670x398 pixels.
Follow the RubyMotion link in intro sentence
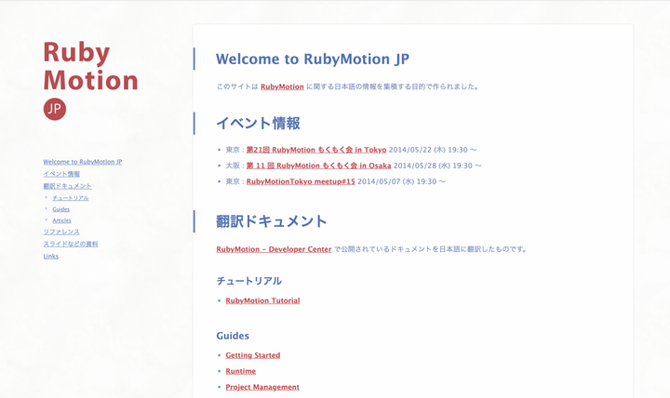(x=282, y=86)
